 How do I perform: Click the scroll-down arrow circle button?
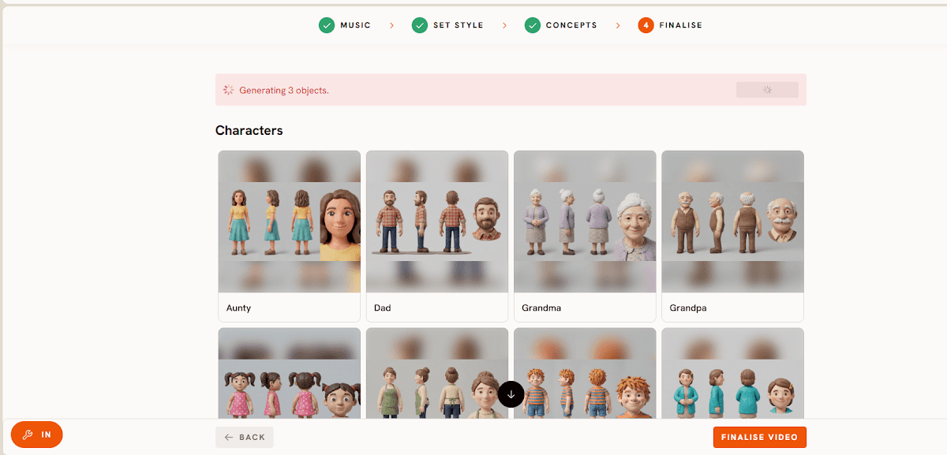(x=511, y=393)
